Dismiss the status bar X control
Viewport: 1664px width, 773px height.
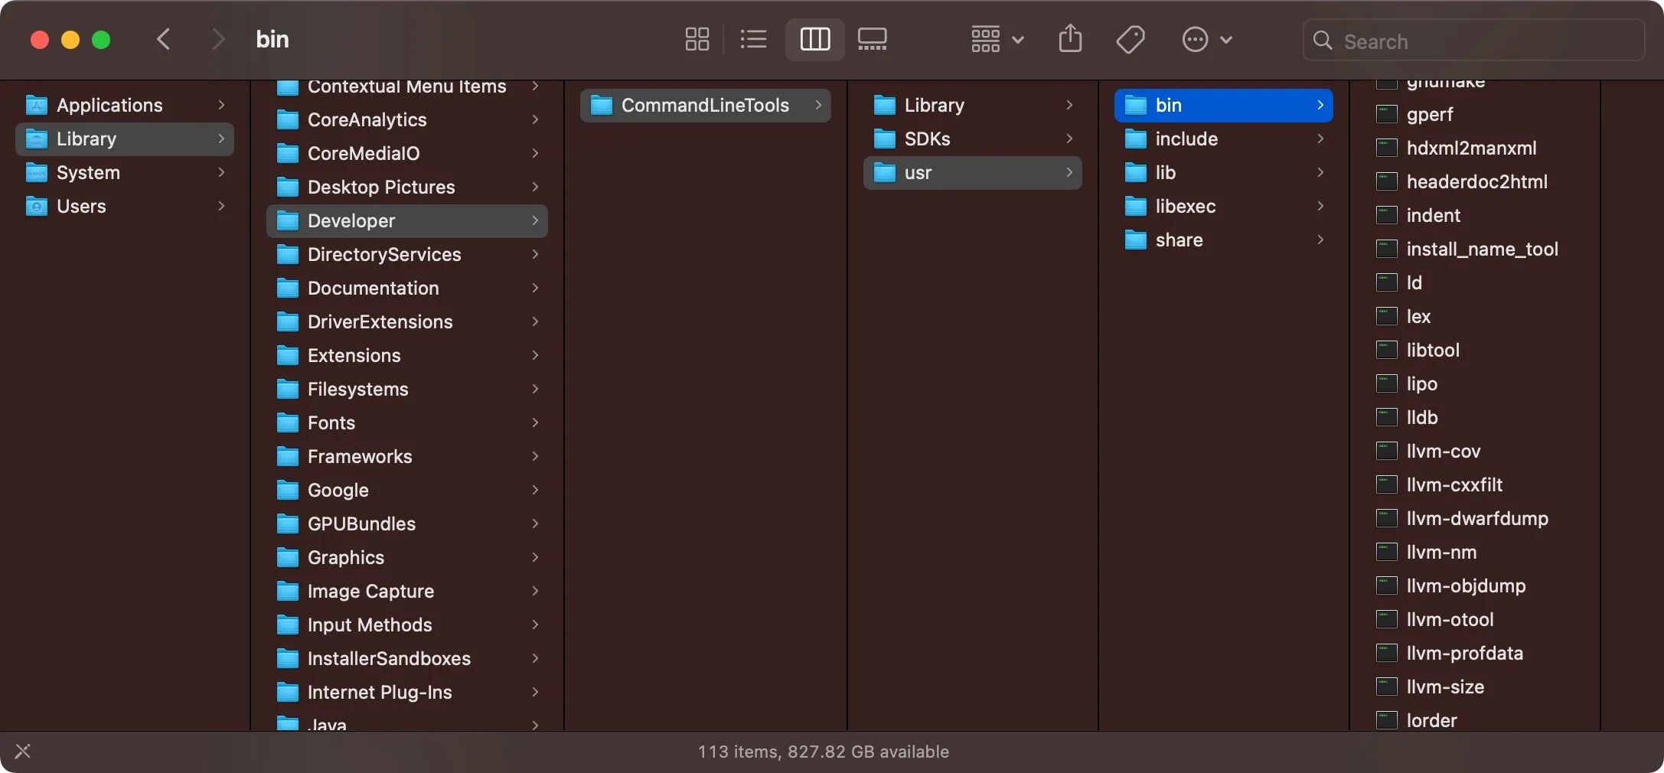tap(24, 752)
